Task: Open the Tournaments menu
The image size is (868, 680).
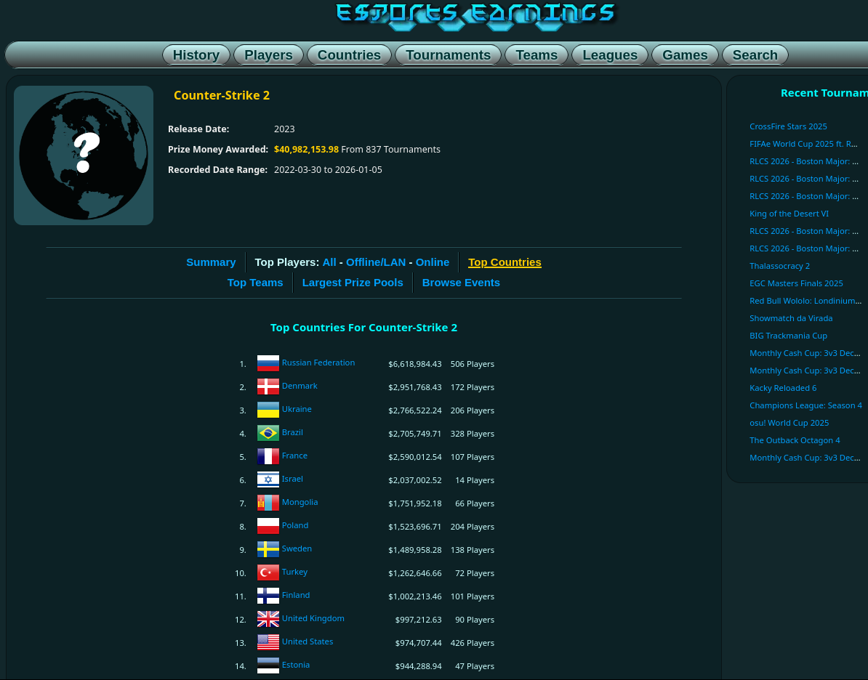Action: 449,54
